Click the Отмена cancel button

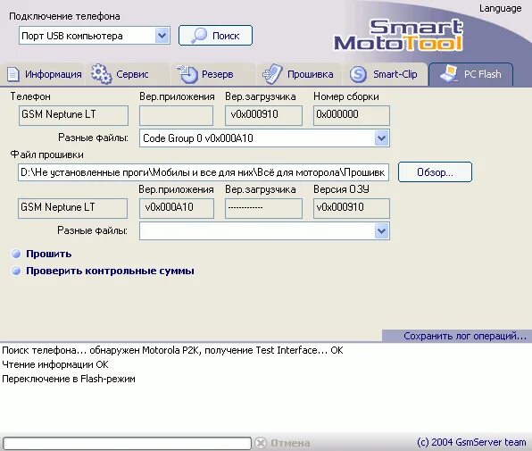tap(282, 443)
